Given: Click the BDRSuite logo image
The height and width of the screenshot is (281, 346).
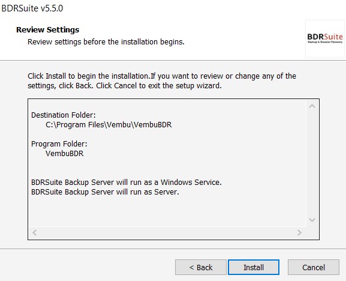Looking at the screenshot, I should 325,38.
